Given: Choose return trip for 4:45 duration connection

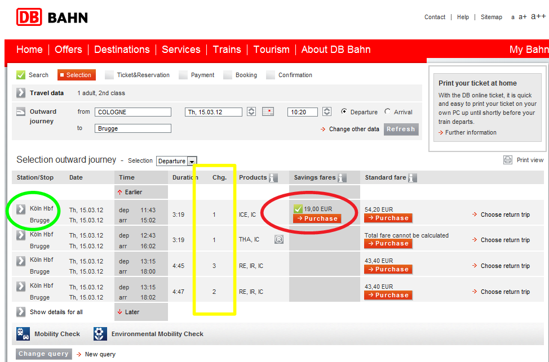Looking at the screenshot, I should [505, 266].
